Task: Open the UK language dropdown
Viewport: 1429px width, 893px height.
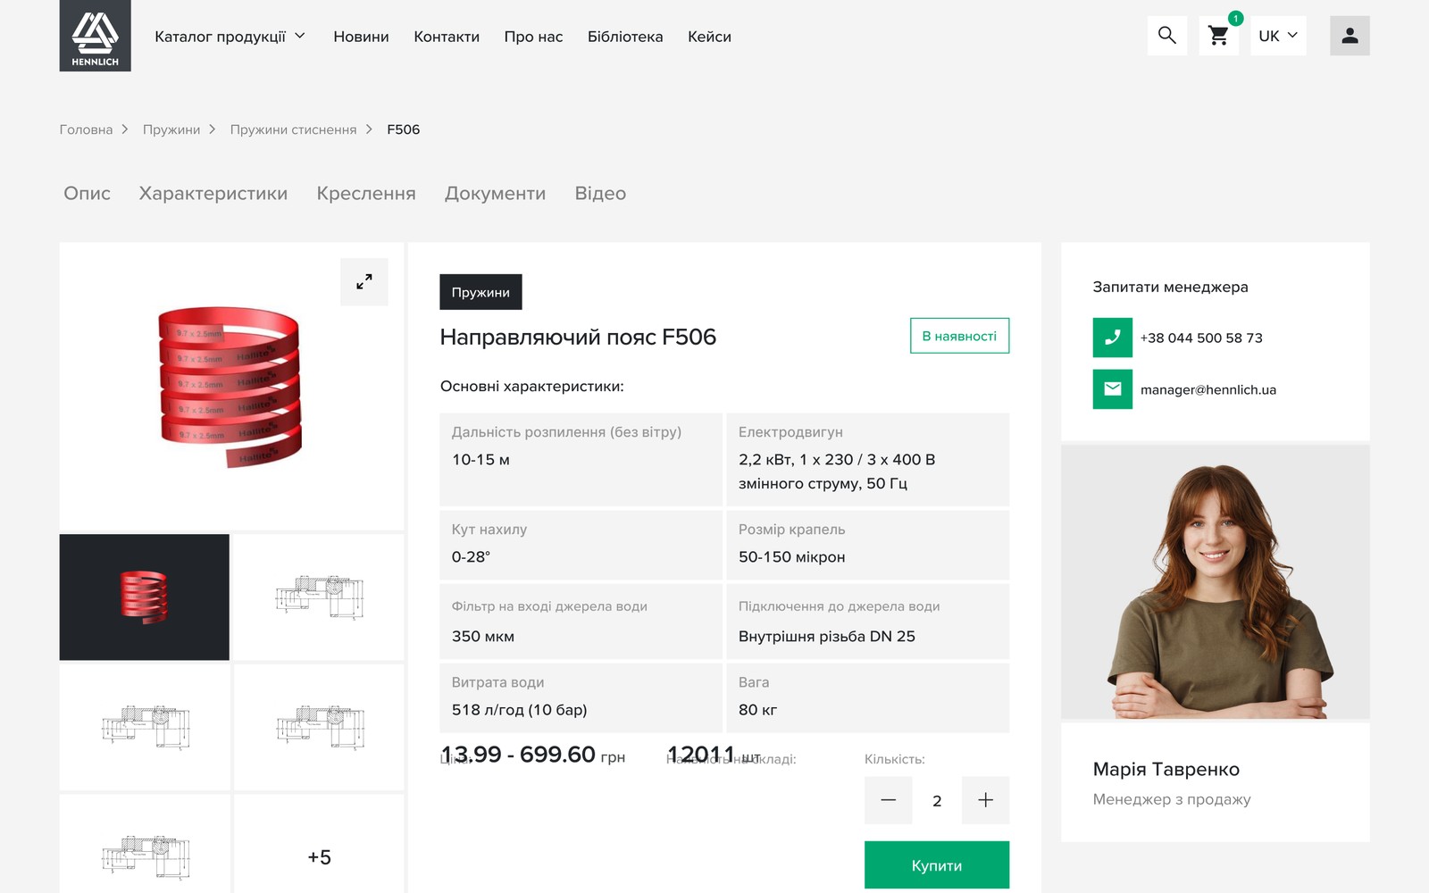Action: [x=1278, y=36]
